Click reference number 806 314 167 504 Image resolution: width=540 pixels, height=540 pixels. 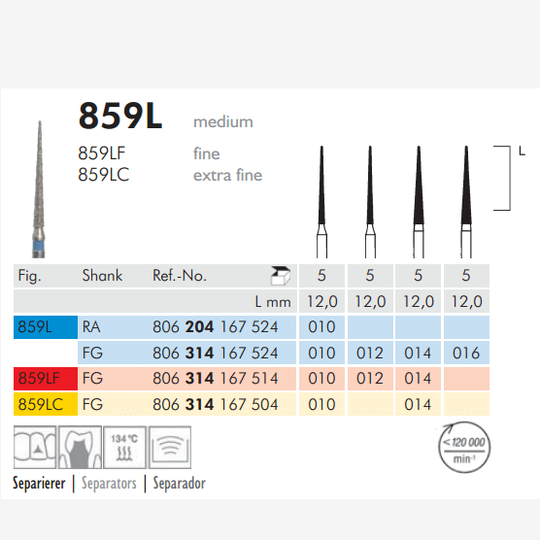pos(216,404)
